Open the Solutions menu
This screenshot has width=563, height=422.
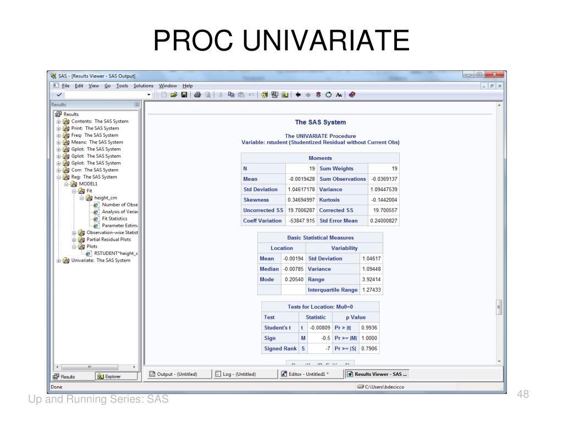click(x=143, y=86)
